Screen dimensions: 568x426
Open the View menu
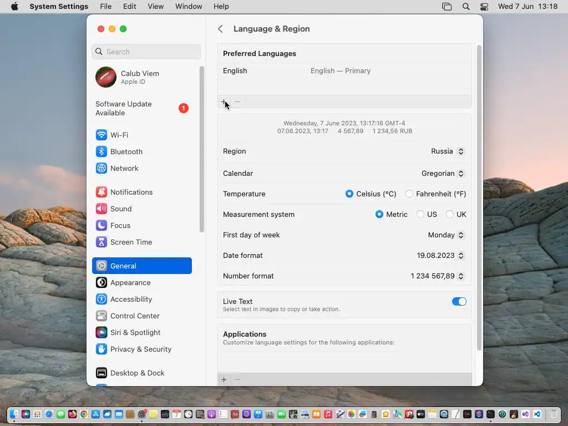[x=156, y=7]
